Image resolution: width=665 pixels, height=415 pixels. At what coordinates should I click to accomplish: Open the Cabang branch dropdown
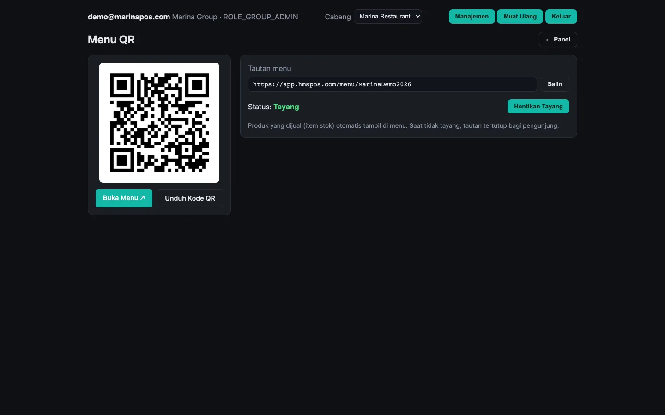[387, 17]
